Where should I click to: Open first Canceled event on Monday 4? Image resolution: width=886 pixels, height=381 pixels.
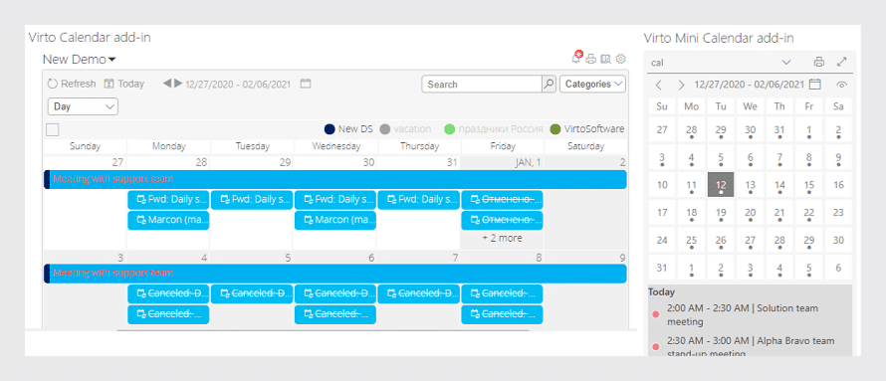[168, 294]
